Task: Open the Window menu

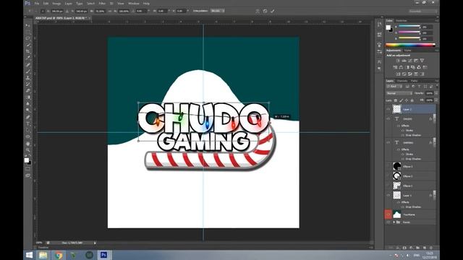Action: click(x=133, y=4)
